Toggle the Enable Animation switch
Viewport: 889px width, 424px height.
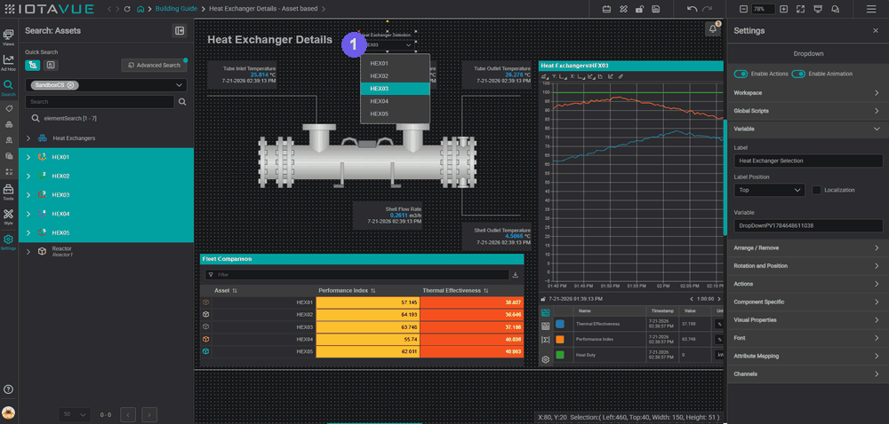click(798, 74)
